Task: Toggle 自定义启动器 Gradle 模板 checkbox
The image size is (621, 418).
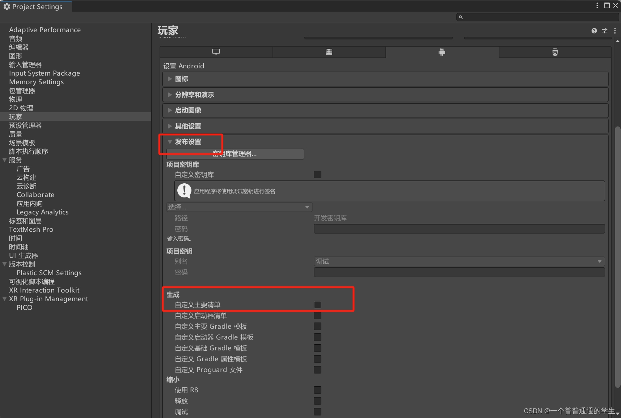Action: [x=317, y=337]
